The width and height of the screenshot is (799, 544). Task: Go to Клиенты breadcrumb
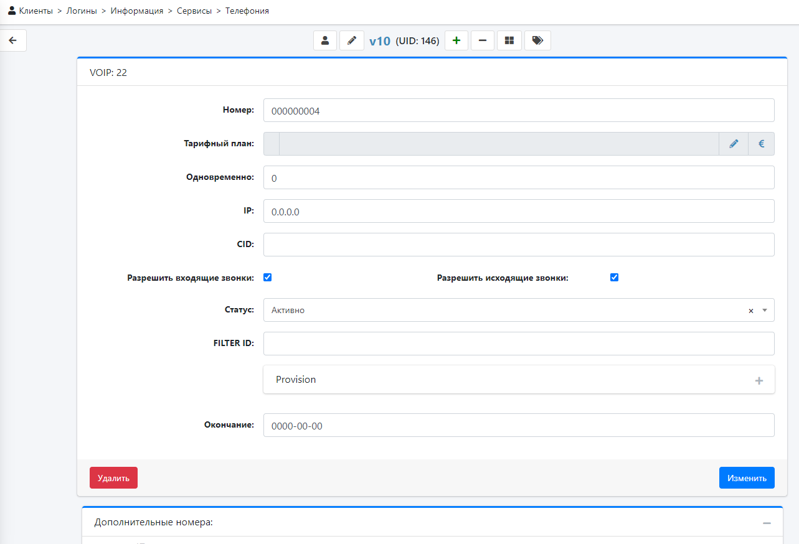coord(35,11)
